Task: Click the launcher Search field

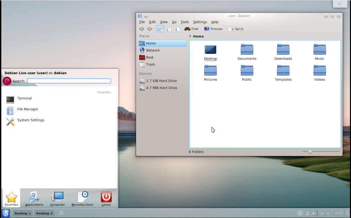Action: tap(69, 81)
